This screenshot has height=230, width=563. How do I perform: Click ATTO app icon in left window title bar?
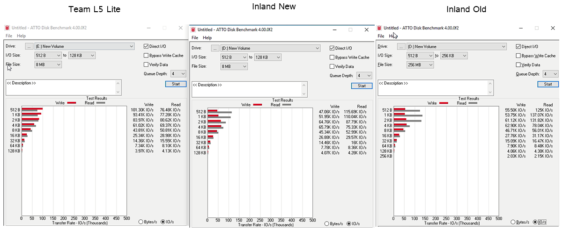[8, 28]
